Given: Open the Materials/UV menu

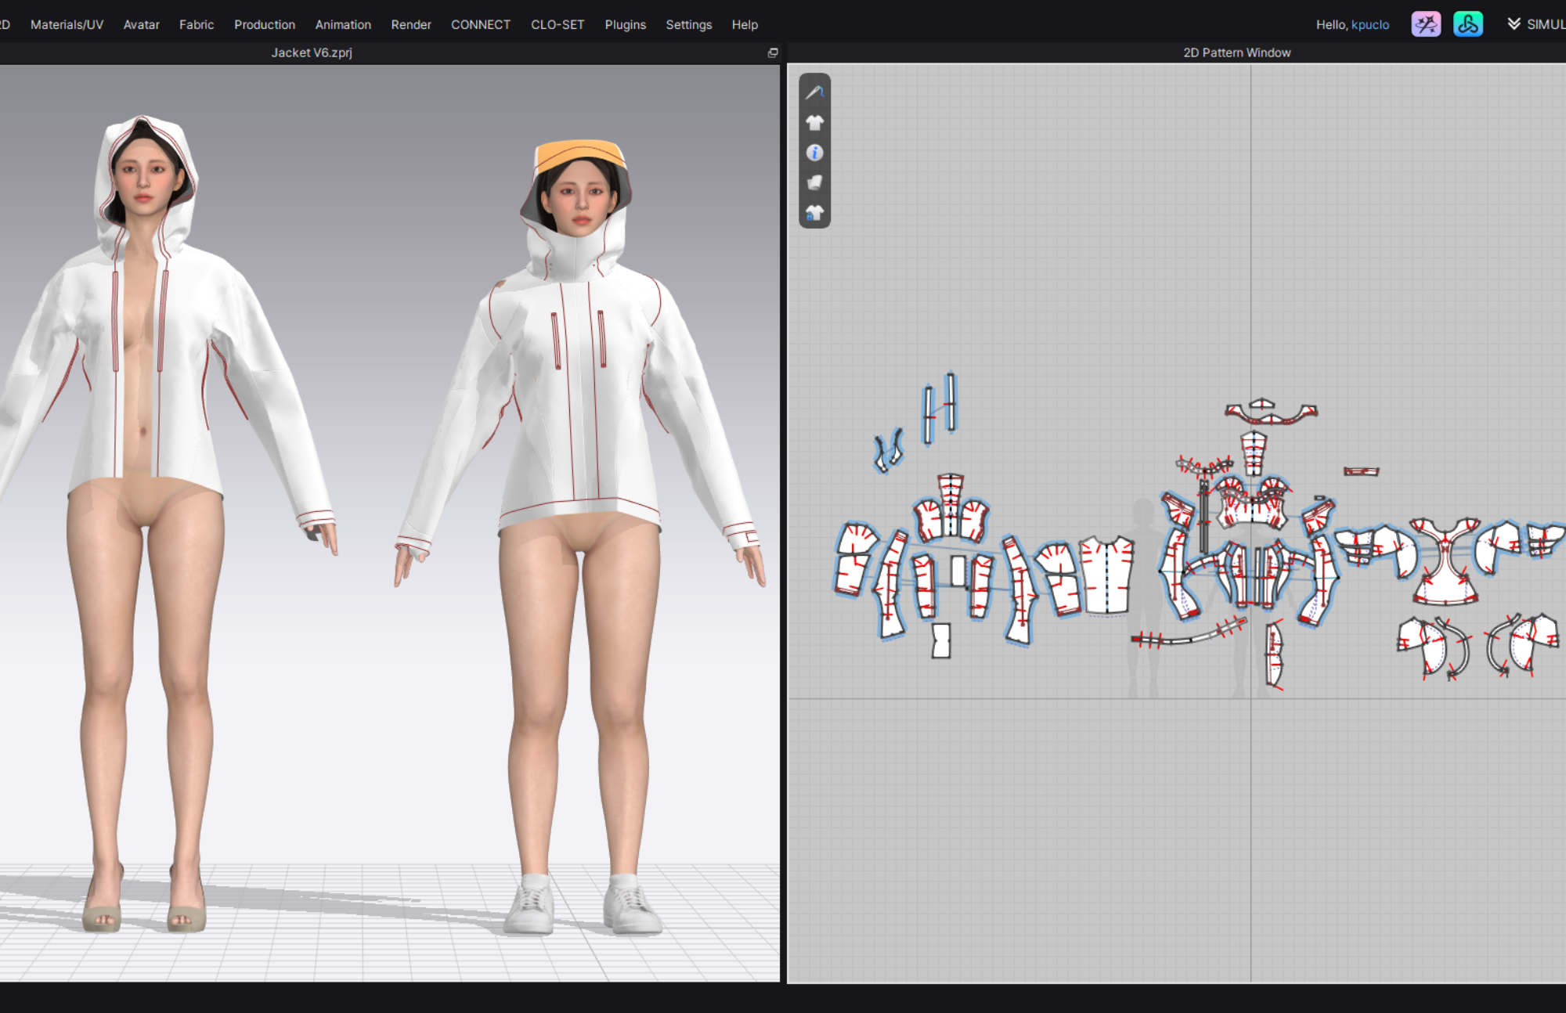Looking at the screenshot, I should point(67,24).
